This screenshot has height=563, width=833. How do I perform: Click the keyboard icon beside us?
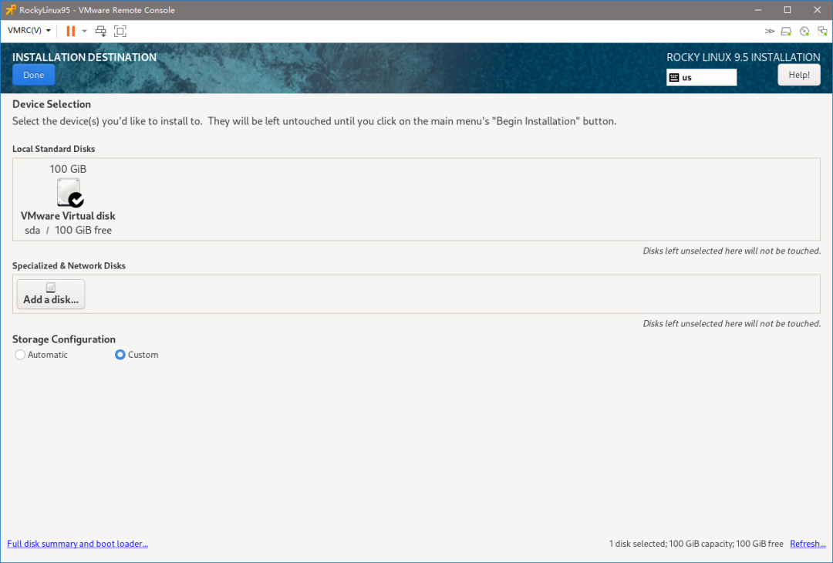coord(674,78)
